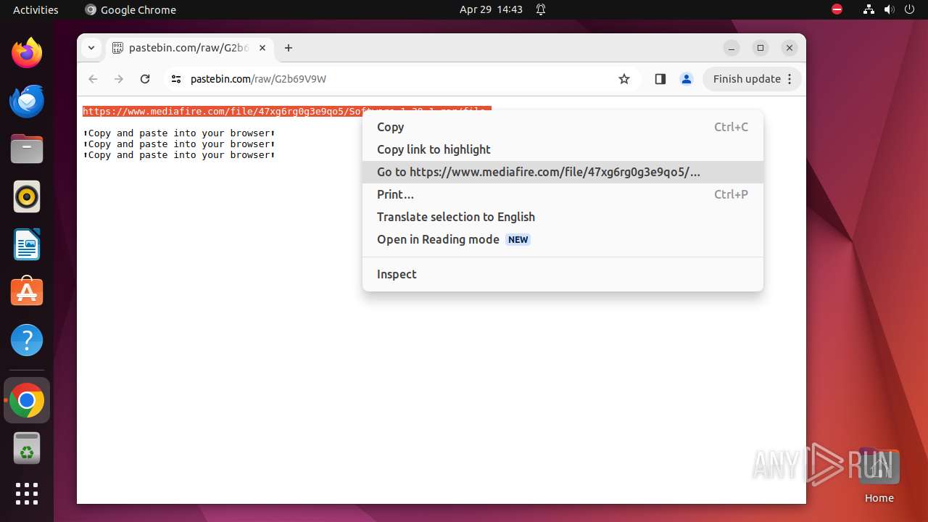Expand the tab search dropdown arrow

click(91, 48)
